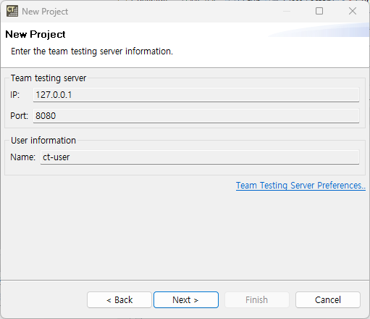Proceed with the Next button
The image size is (370, 319).
pos(186,300)
